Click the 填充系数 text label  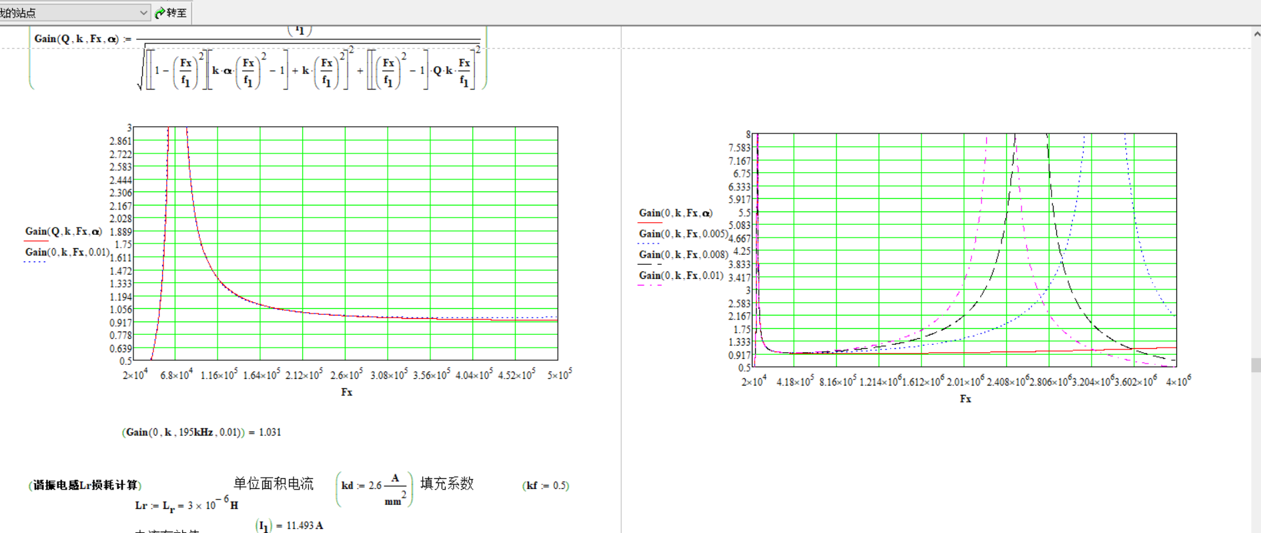pyautogui.click(x=446, y=484)
